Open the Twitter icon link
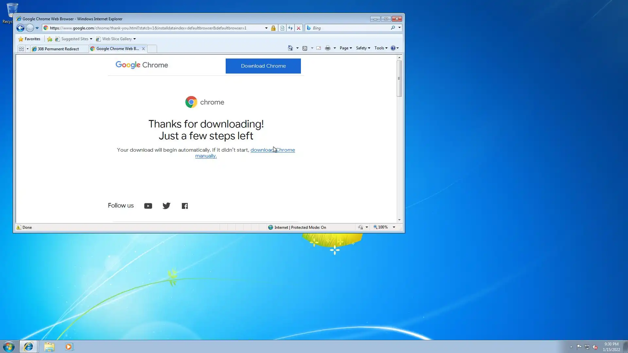 pos(166,206)
